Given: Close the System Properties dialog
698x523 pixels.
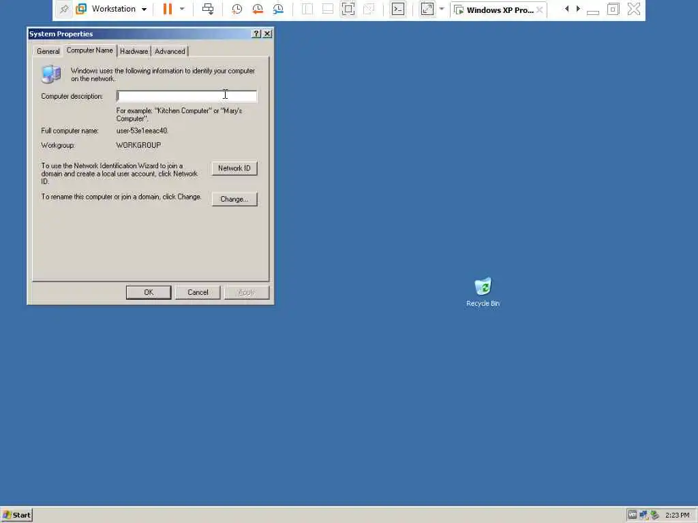Looking at the screenshot, I should click(267, 34).
